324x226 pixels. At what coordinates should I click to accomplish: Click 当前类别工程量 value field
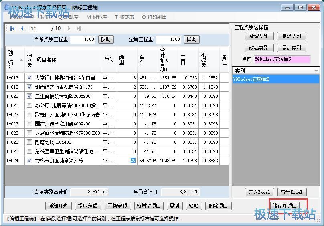(83, 39)
